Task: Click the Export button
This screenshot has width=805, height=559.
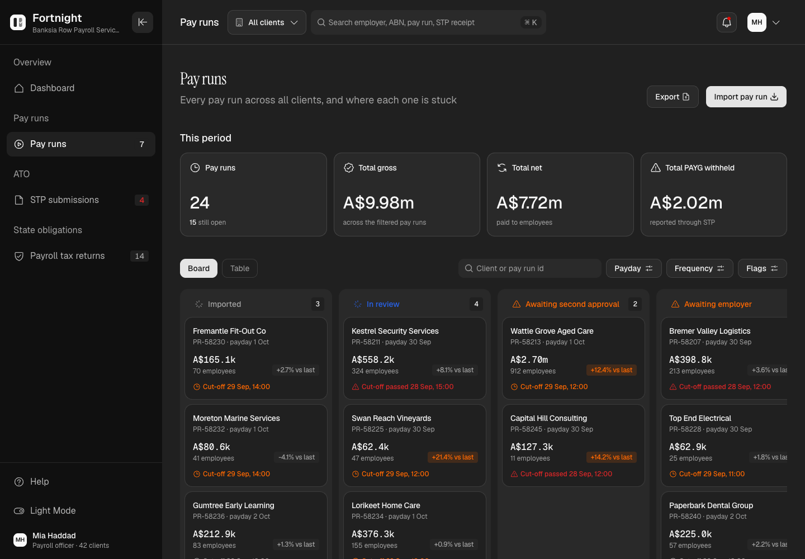Action: coord(673,97)
